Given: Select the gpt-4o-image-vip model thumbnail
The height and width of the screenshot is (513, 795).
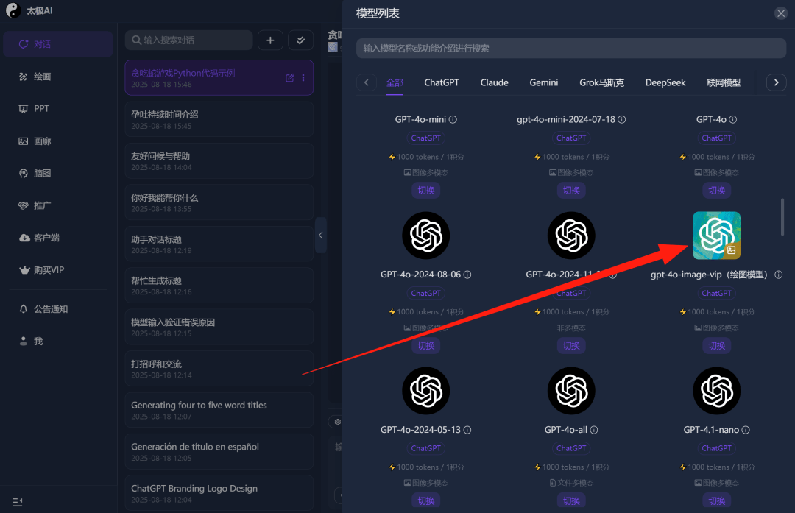Looking at the screenshot, I should (x=716, y=236).
